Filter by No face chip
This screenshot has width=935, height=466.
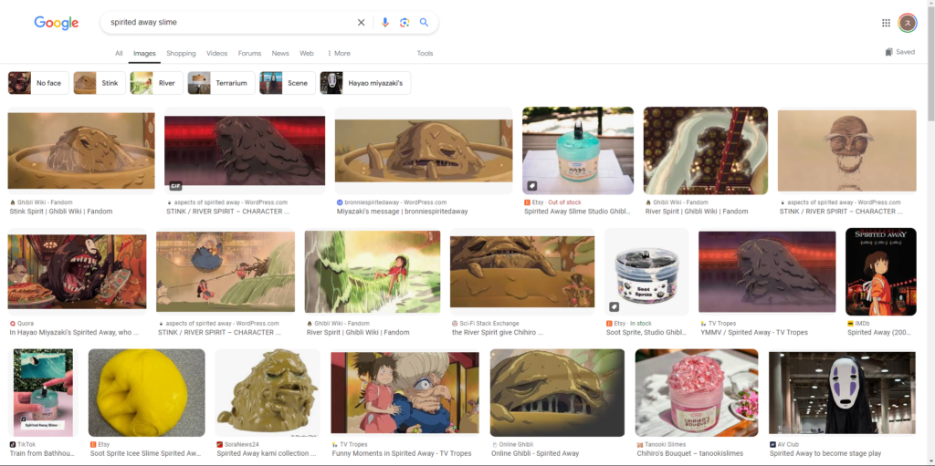pos(38,83)
